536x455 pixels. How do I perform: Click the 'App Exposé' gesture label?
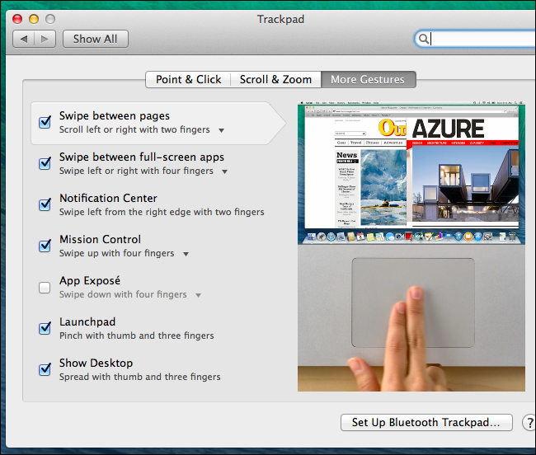click(x=90, y=281)
